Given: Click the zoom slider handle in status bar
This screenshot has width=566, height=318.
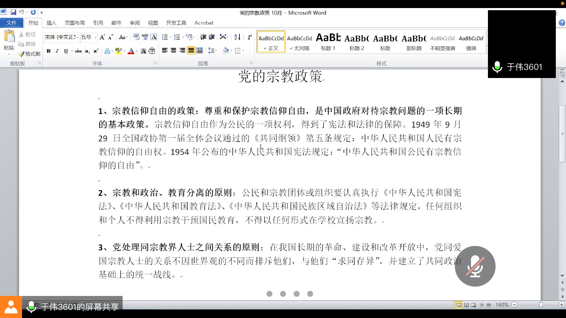Looking at the screenshot, I should point(541,305).
